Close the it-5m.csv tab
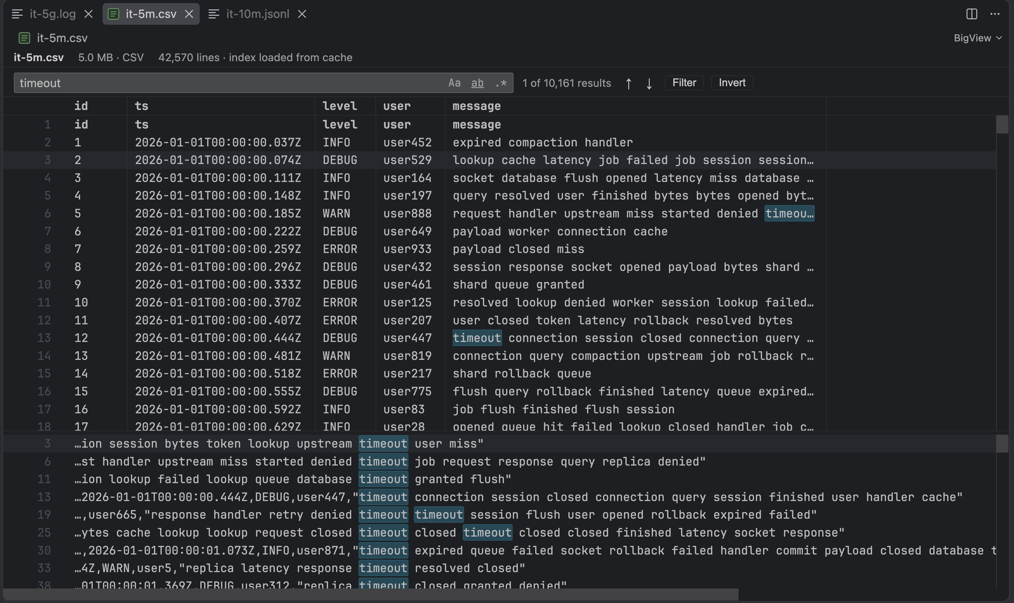Image resolution: width=1014 pixels, height=603 pixels. pos(189,14)
